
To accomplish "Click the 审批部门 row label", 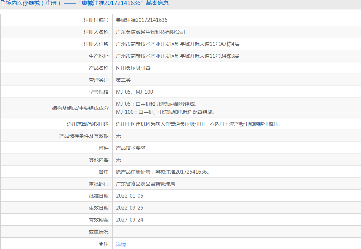I will tap(99, 184).
